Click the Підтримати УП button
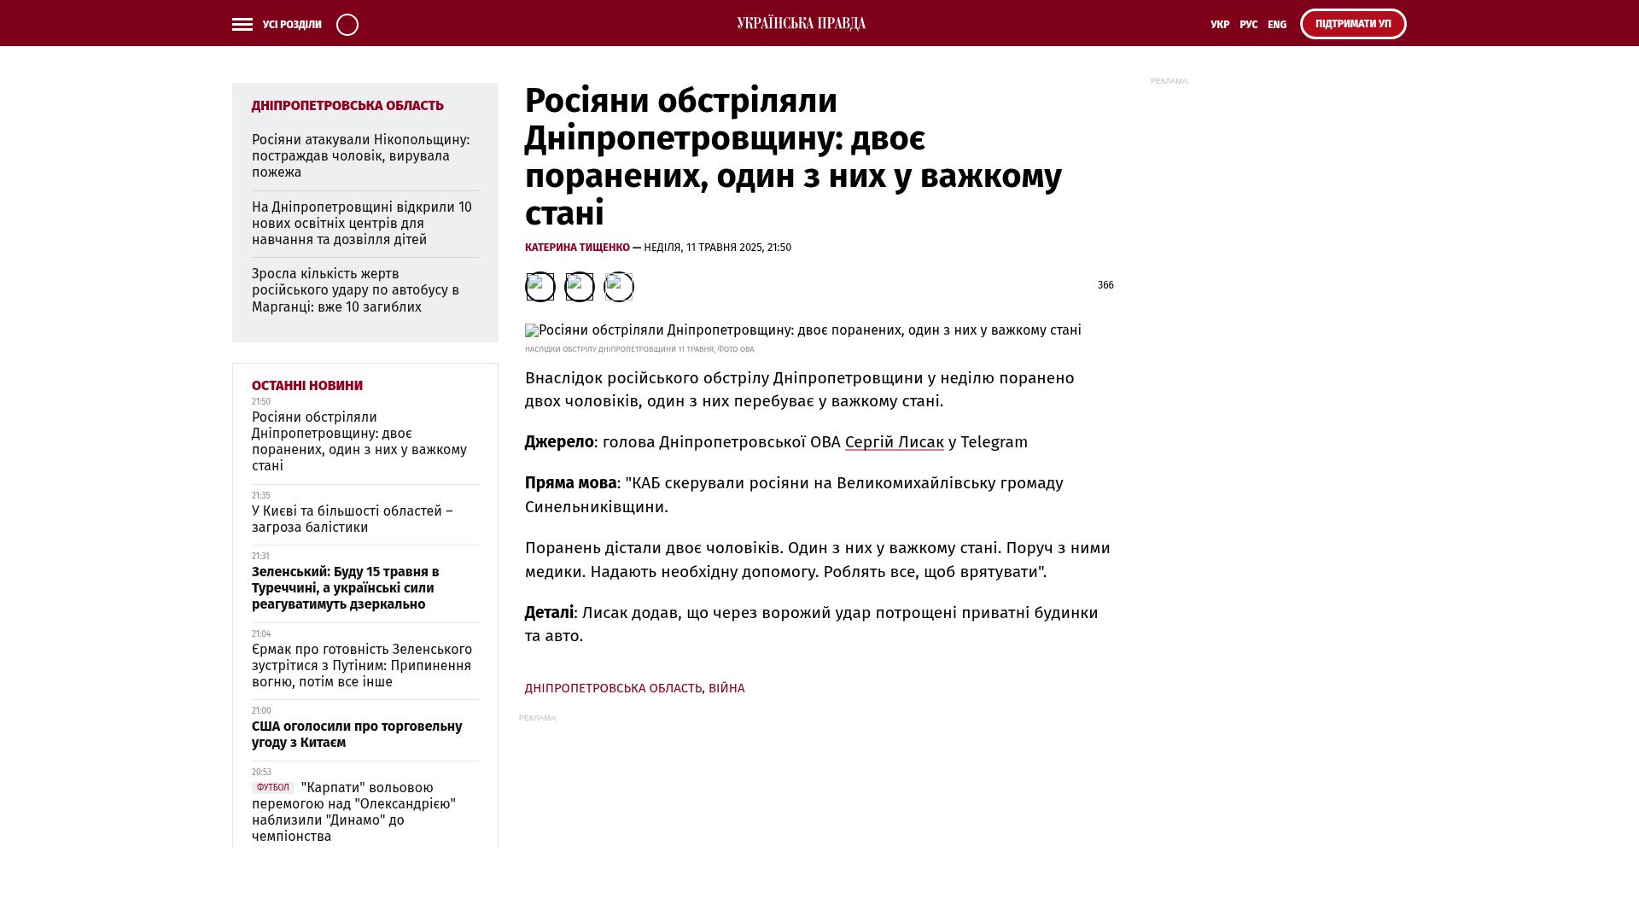Screen dimensions: 1639x922 (1353, 24)
